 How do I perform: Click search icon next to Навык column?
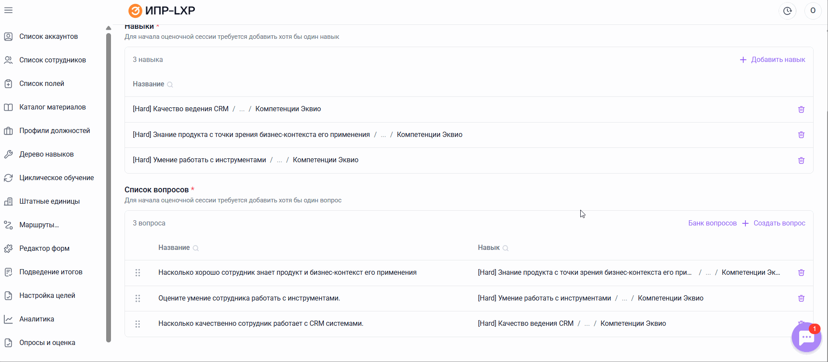tap(506, 248)
